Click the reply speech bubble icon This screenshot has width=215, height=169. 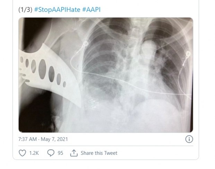[50, 153]
